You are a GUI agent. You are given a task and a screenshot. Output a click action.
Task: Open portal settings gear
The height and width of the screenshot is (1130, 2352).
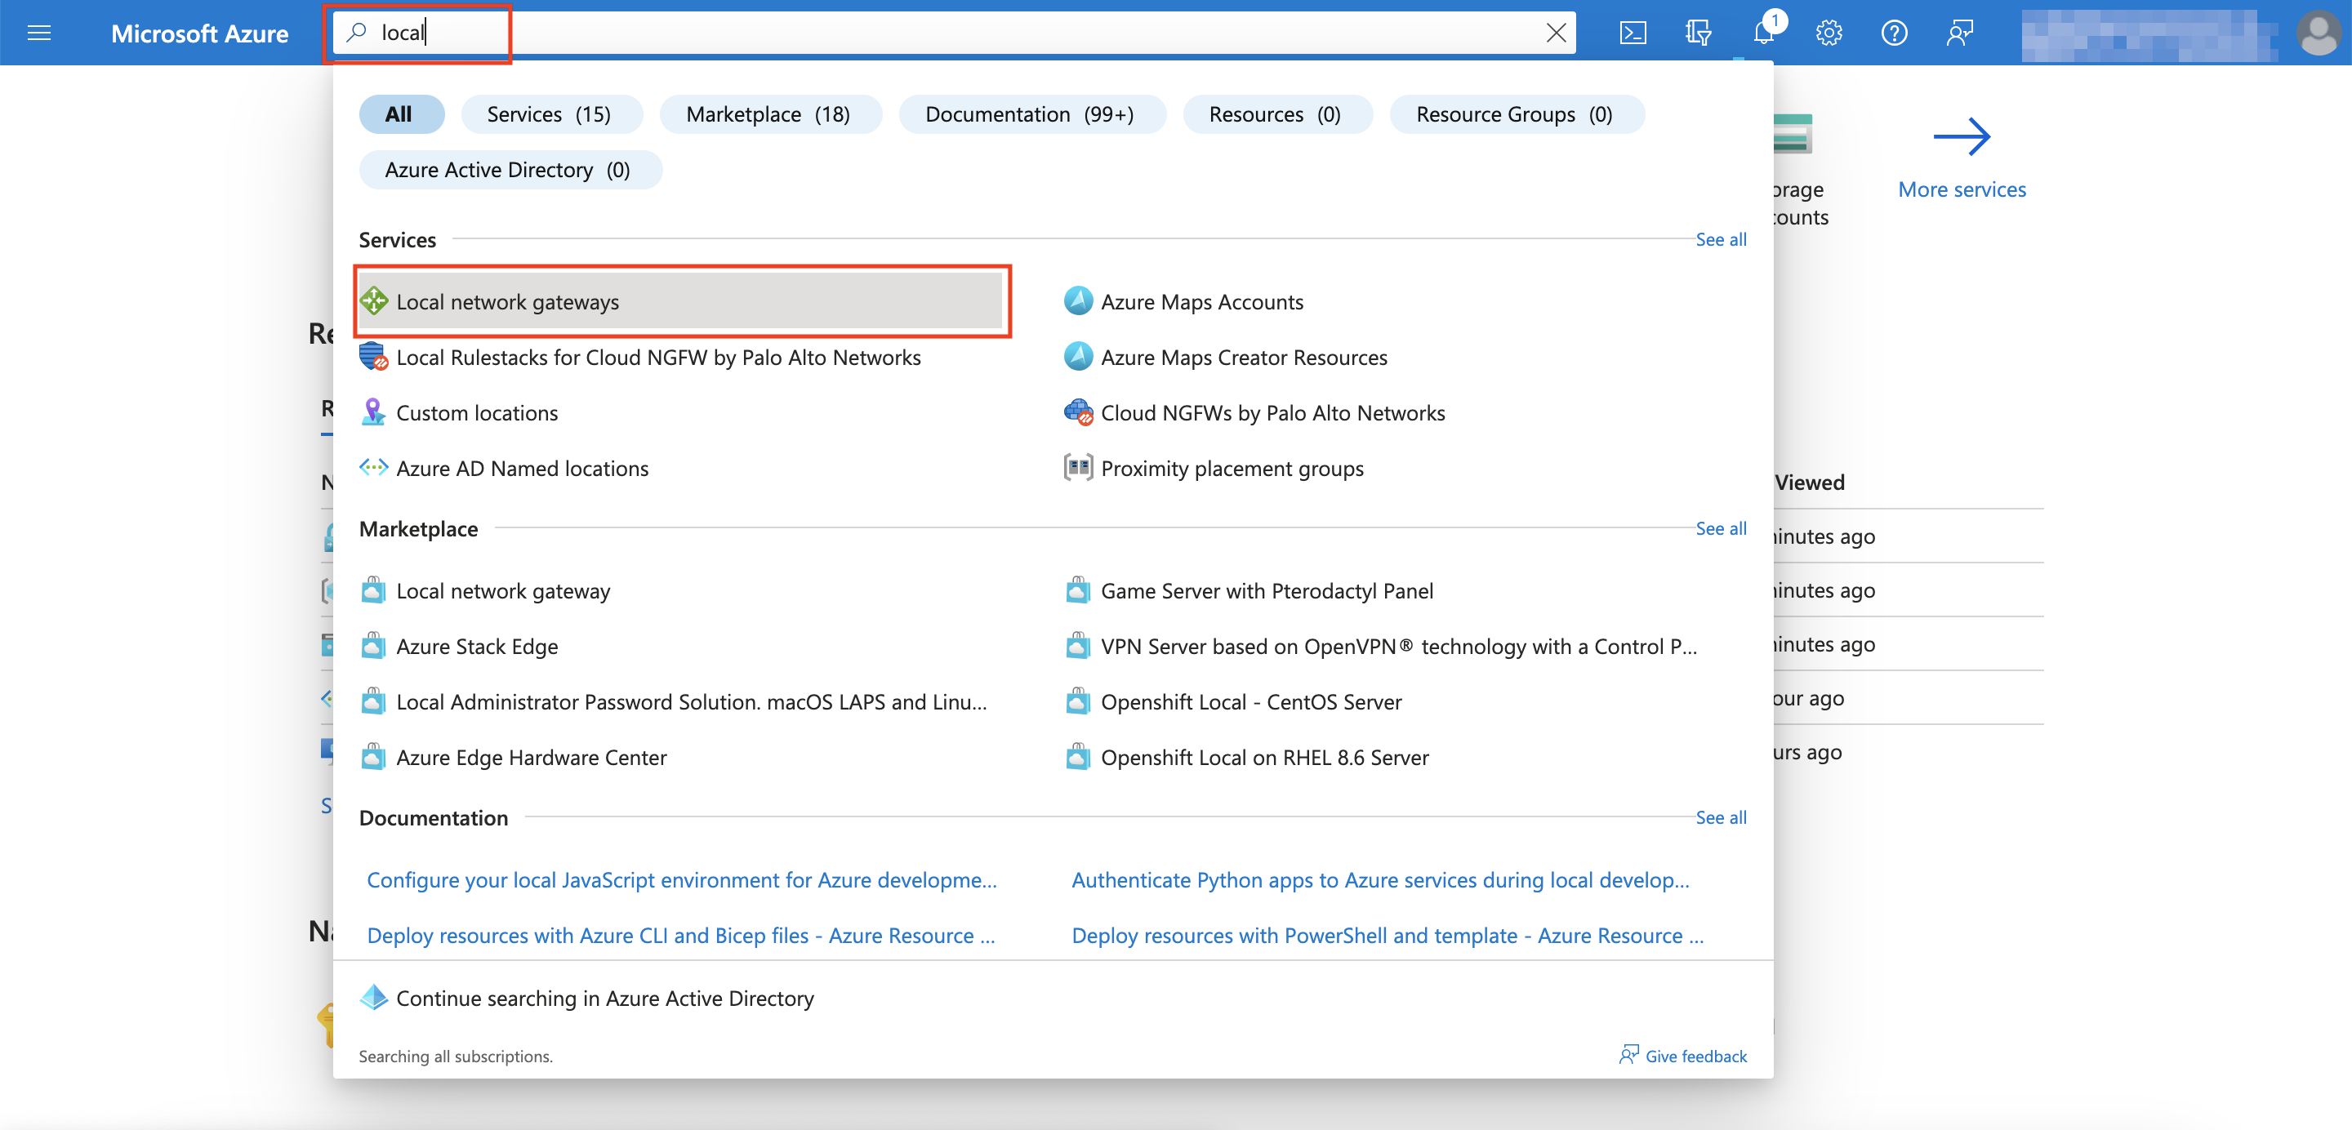pyautogui.click(x=1828, y=33)
